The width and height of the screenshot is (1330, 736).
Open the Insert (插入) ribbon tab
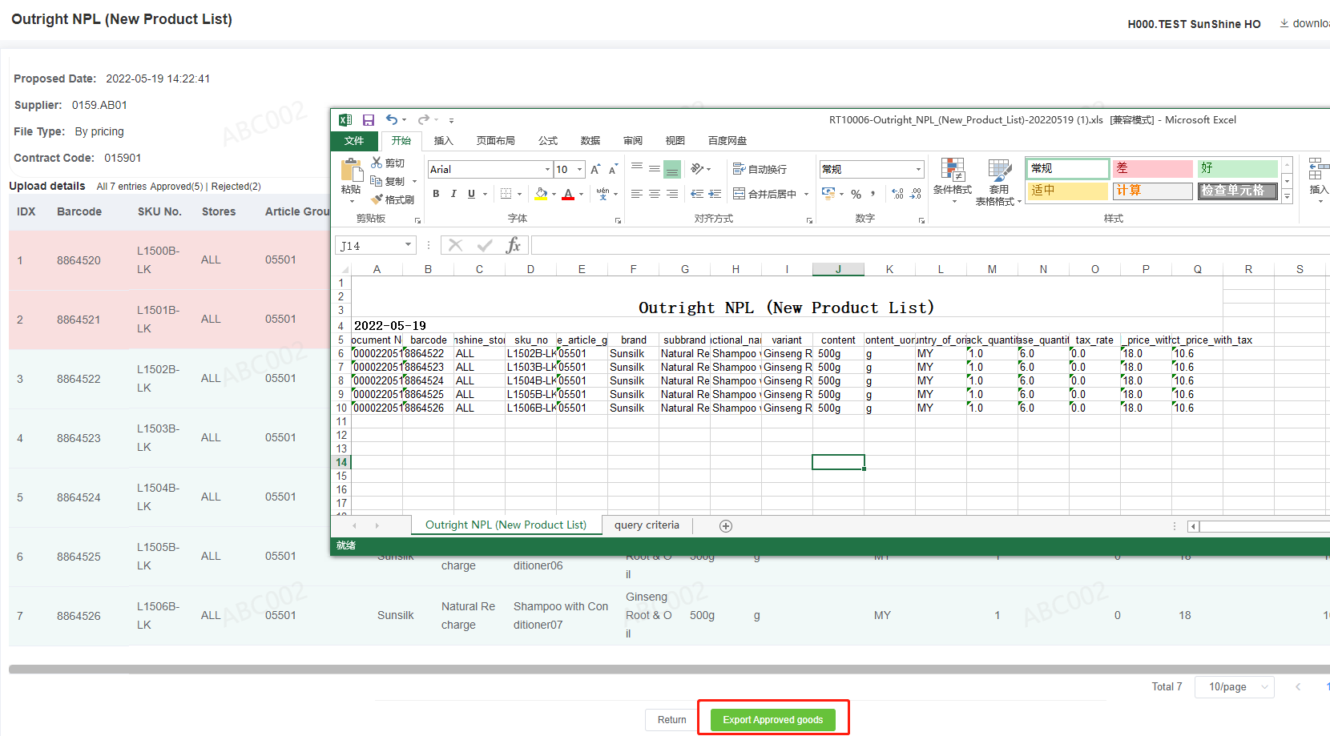(x=443, y=141)
